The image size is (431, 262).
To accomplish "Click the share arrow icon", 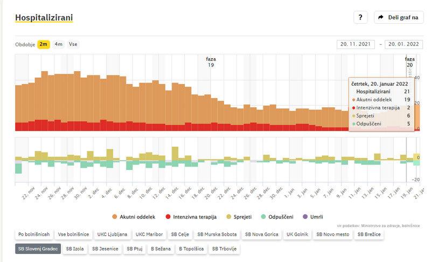I will [x=381, y=17].
